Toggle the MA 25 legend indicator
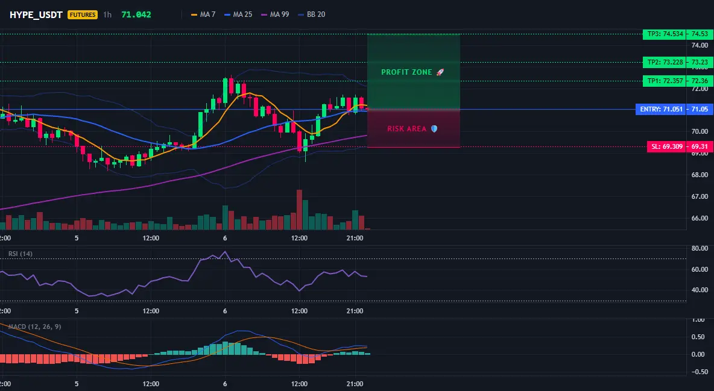This screenshot has width=714, height=391. click(x=238, y=14)
